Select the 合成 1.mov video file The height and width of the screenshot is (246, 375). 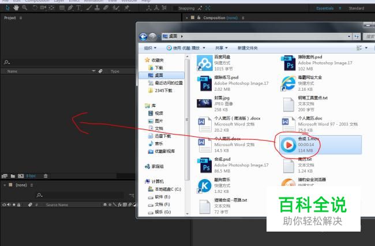click(320, 144)
